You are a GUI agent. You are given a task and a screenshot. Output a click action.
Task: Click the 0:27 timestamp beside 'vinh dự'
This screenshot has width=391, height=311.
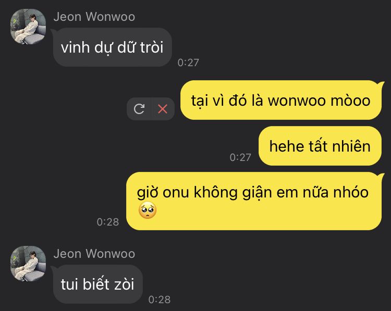click(188, 63)
